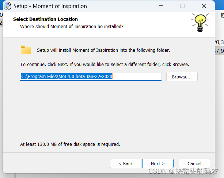Minimize the Setup window
Image resolution: width=224 pixels, height=178 pixels.
coord(161,6)
